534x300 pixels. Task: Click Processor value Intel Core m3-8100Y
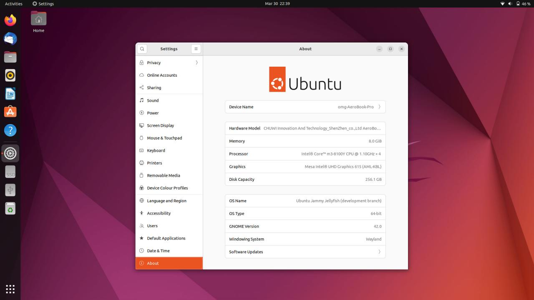[x=341, y=154]
